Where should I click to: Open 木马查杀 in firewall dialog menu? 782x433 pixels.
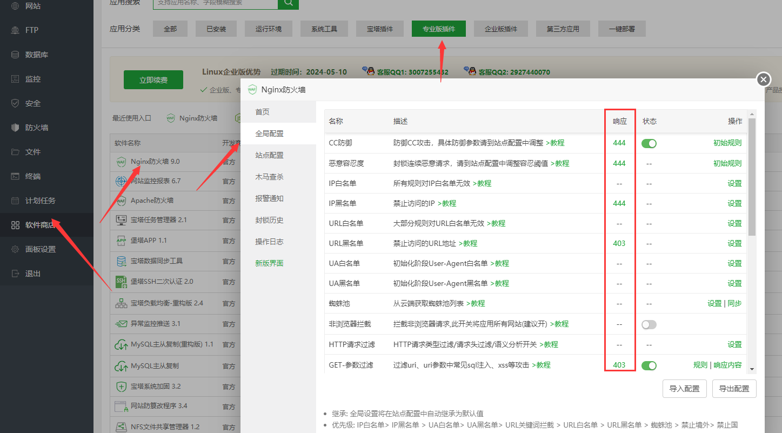[278, 177]
